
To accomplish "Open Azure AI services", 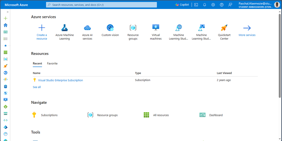I will tap(88, 32).
